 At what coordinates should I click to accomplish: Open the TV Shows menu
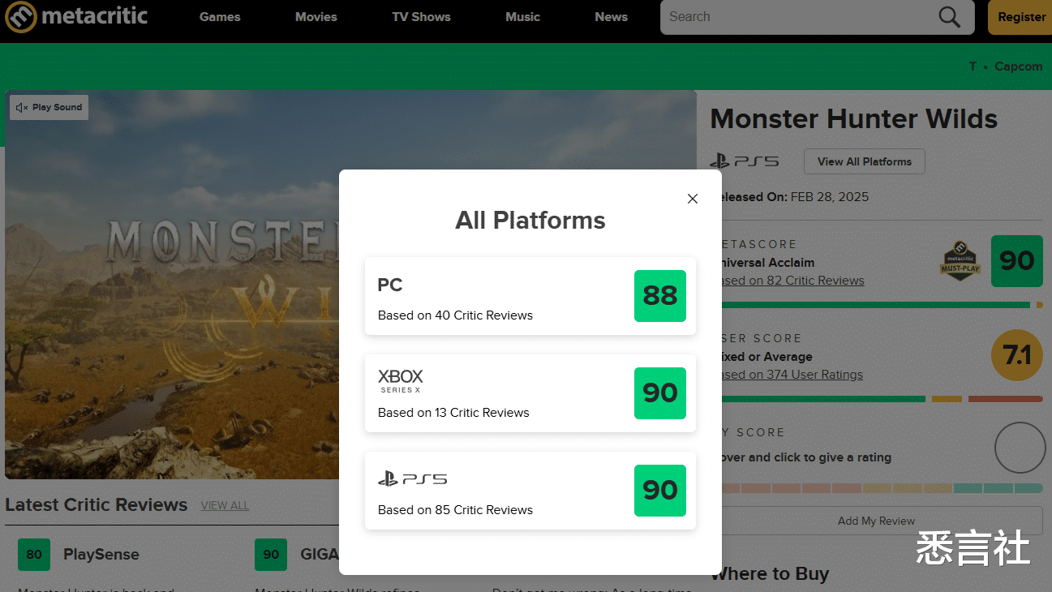421,17
